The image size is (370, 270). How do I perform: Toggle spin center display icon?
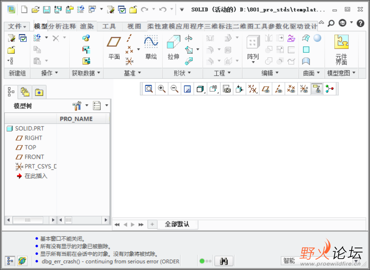click(x=329, y=89)
